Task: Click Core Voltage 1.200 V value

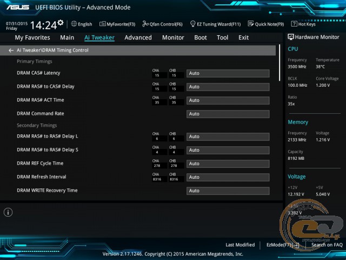Action: pos(323,85)
